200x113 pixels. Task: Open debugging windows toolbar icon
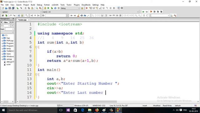tap(118, 8)
